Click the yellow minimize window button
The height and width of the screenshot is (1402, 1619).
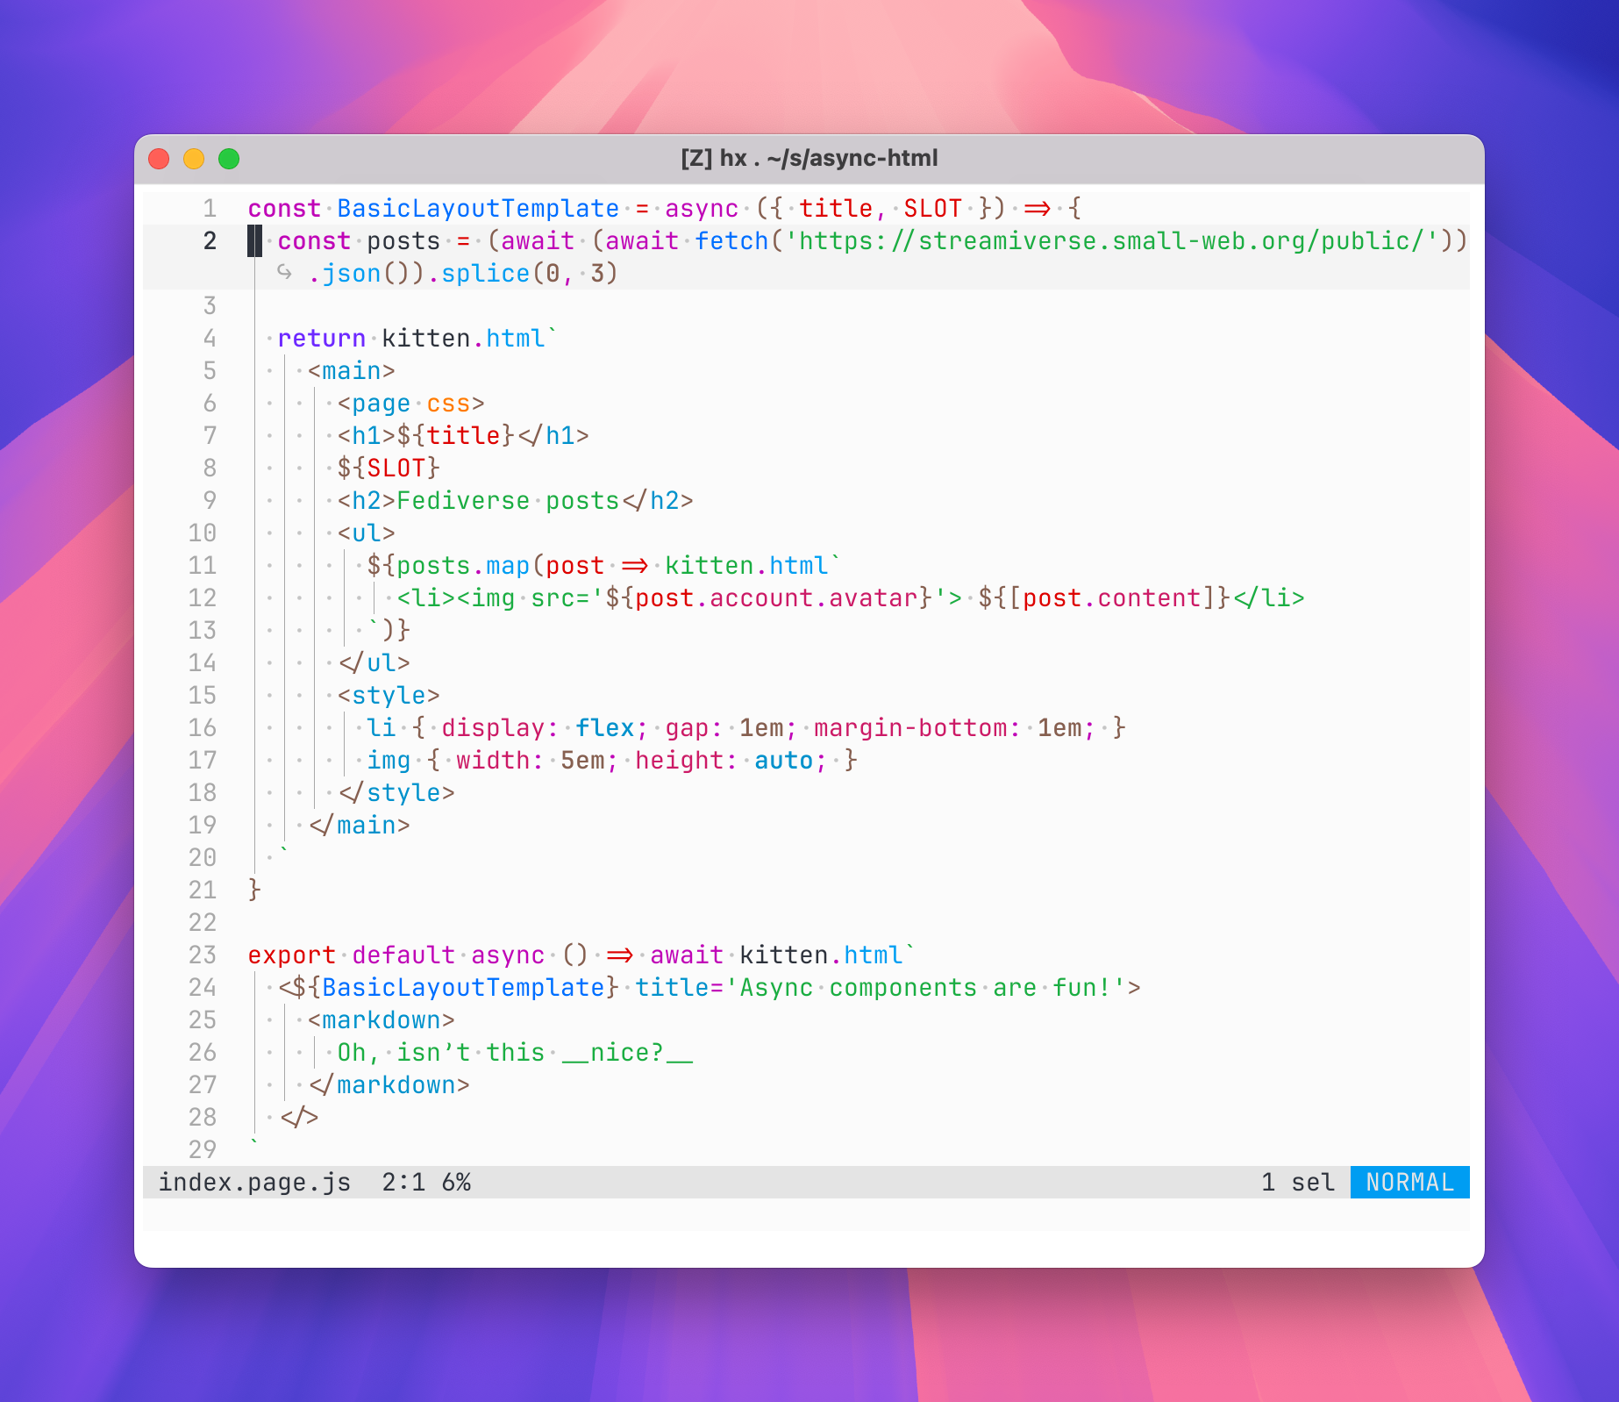tap(194, 159)
